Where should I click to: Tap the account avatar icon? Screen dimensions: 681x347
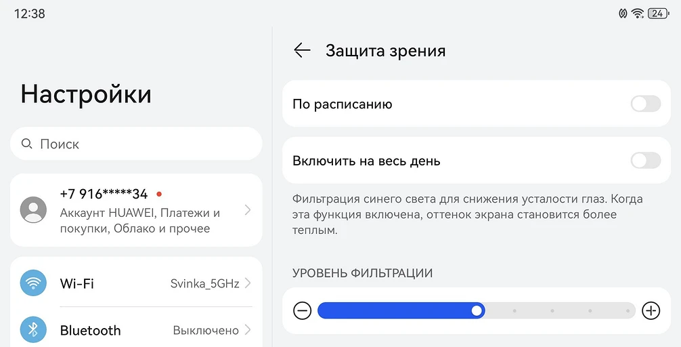point(33,210)
